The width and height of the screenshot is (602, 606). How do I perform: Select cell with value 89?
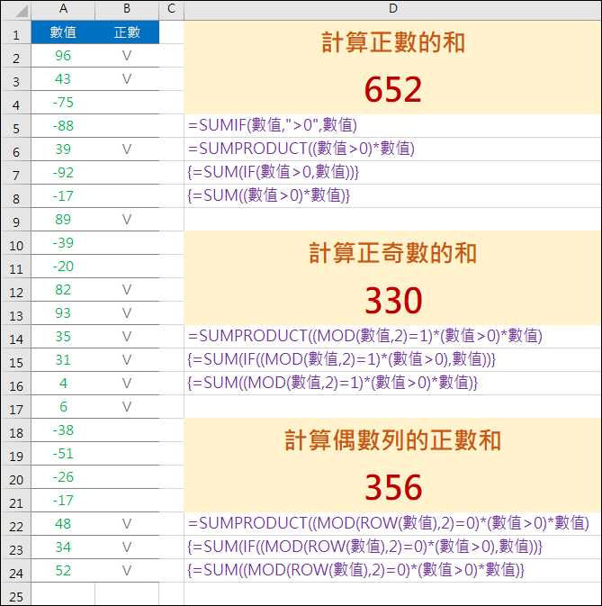pyautogui.click(x=63, y=220)
